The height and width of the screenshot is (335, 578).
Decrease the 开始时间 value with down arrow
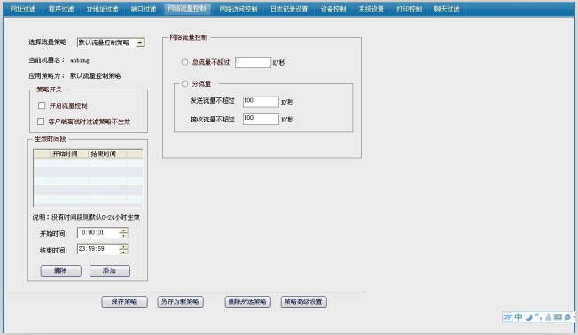pyautogui.click(x=123, y=236)
